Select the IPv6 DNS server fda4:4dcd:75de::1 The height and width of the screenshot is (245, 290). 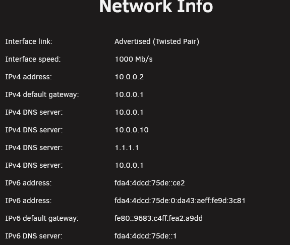pos(146,236)
